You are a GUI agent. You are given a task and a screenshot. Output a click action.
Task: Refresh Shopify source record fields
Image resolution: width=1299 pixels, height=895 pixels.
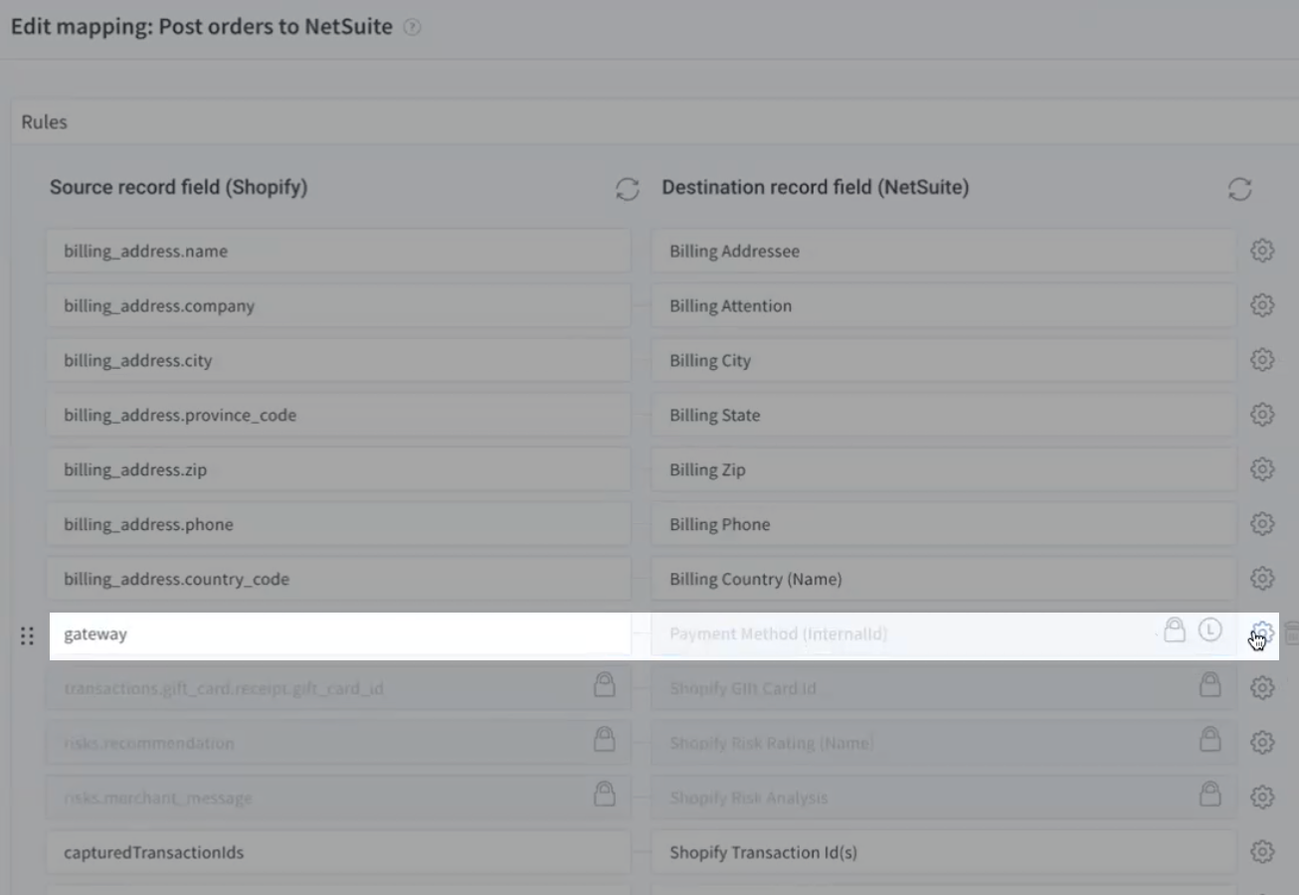coord(628,189)
